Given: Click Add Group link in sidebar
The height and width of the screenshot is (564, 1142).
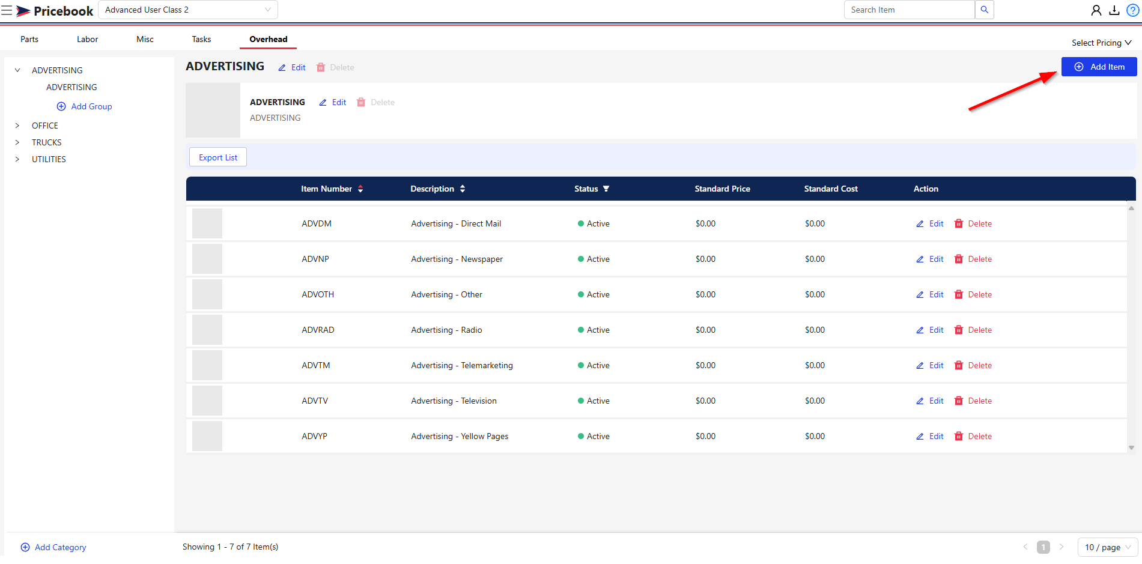Looking at the screenshot, I should 84,106.
